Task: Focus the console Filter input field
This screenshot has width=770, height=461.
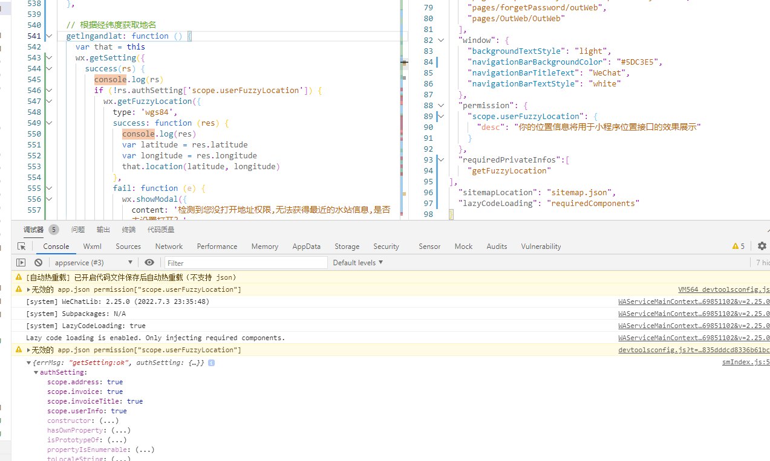Action: point(246,263)
